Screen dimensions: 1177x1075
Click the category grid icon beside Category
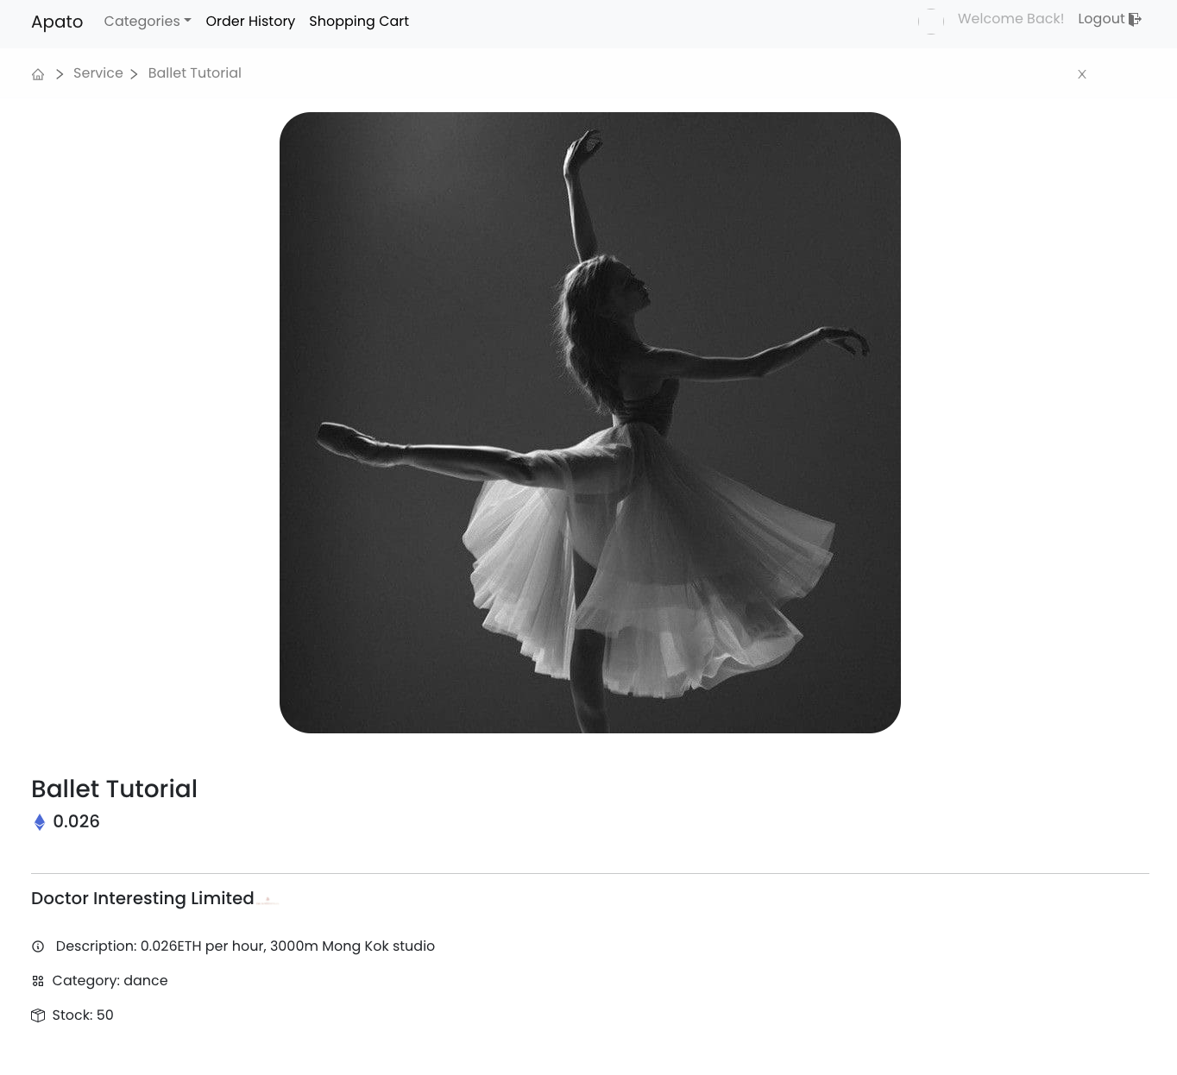tap(38, 981)
